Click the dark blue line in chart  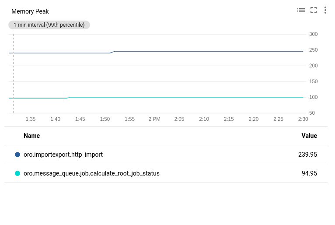click(197, 51)
